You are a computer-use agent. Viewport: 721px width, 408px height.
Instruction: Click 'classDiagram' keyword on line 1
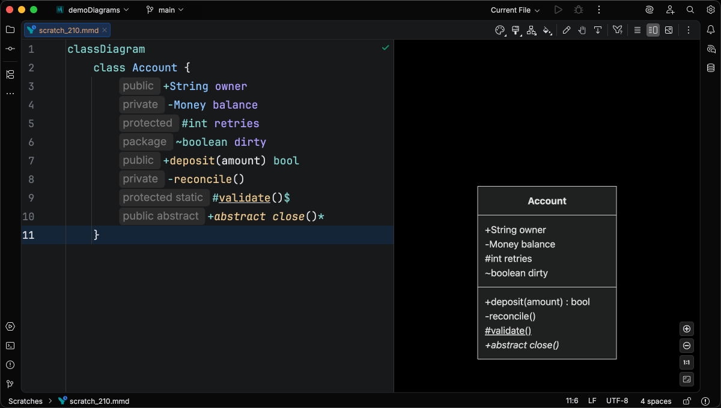106,49
